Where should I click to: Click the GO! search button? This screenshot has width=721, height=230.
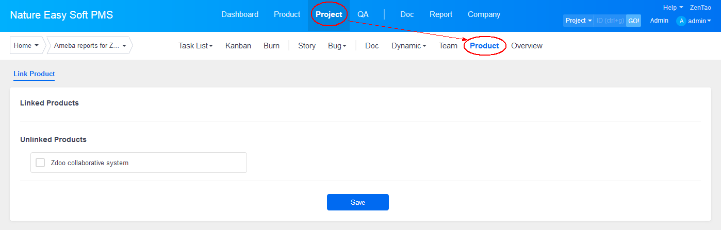(x=633, y=21)
